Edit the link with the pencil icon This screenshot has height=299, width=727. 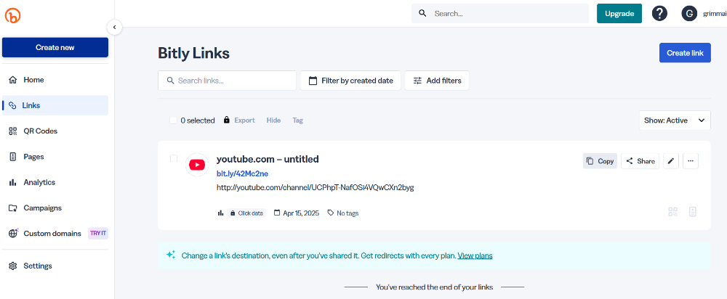[x=671, y=161]
